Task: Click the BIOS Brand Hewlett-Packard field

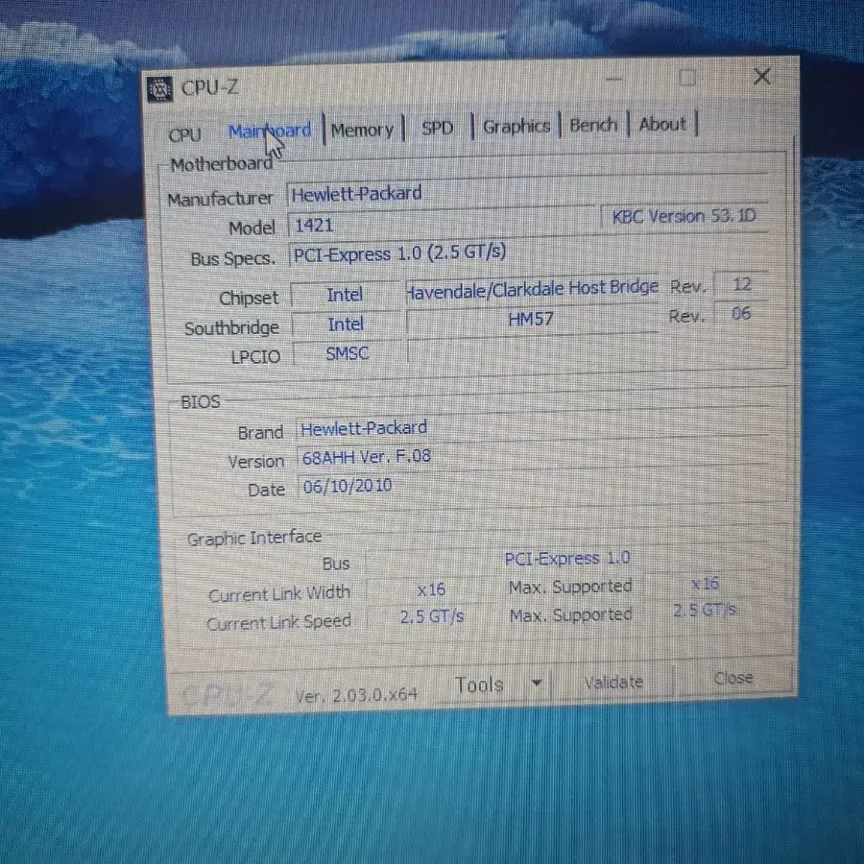Action: (x=533, y=426)
